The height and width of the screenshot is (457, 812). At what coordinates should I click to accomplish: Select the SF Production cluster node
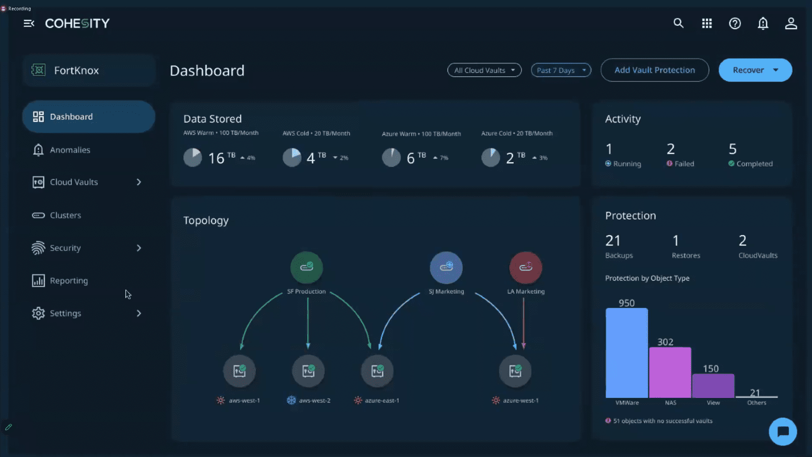point(306,267)
